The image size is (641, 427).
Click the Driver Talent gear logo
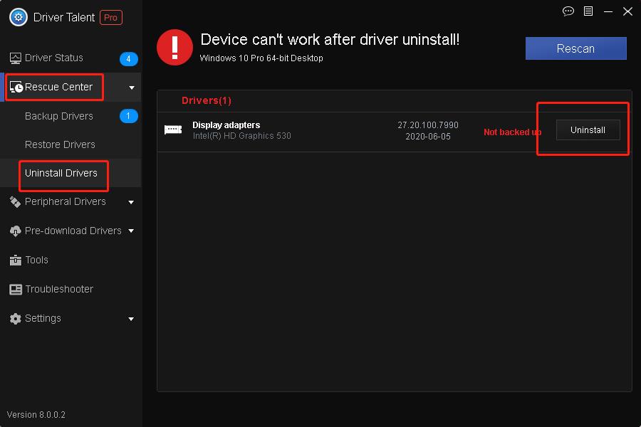[x=19, y=17]
